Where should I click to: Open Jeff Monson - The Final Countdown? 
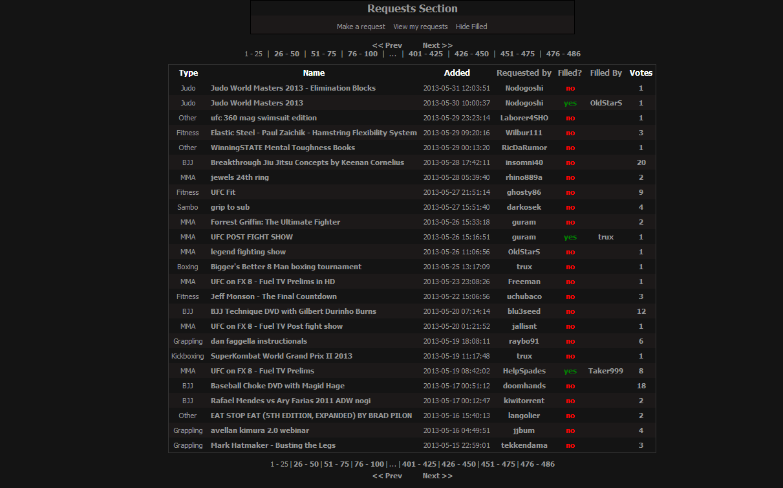[274, 296]
